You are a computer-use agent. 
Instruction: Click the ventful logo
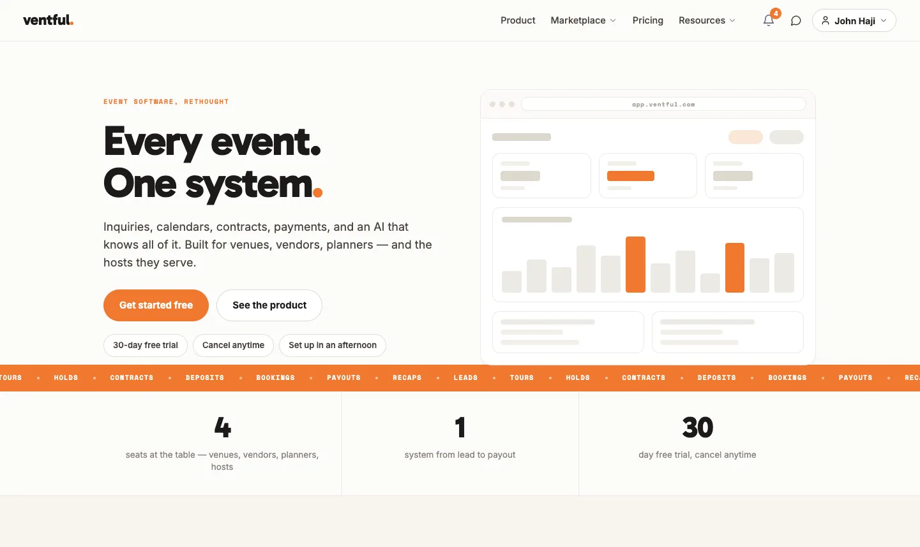click(x=49, y=20)
